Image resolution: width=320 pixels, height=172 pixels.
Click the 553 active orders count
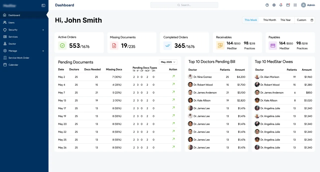click(x=74, y=46)
